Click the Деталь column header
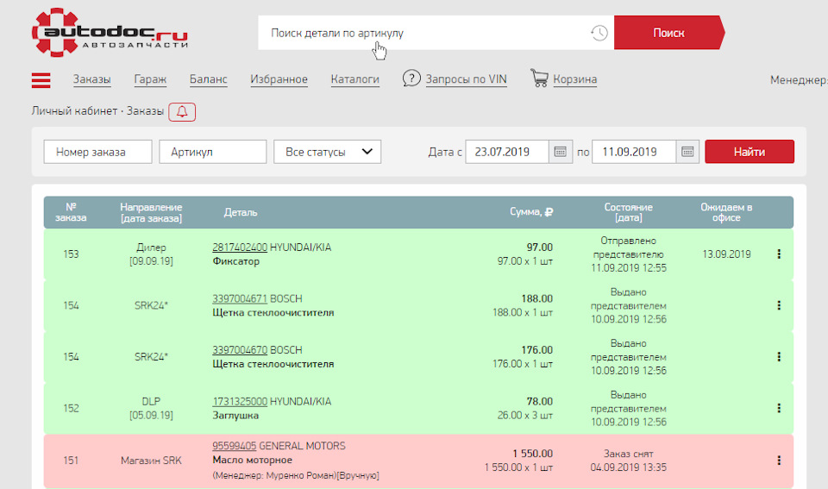This screenshot has width=828, height=489. [x=241, y=212]
